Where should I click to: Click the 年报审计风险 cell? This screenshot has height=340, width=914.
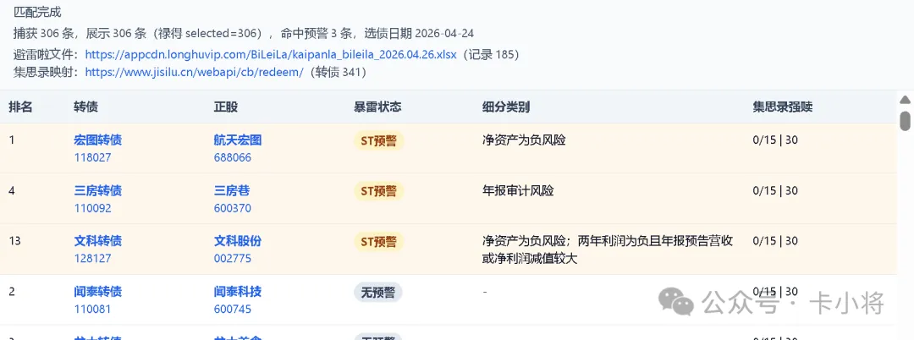pos(518,191)
